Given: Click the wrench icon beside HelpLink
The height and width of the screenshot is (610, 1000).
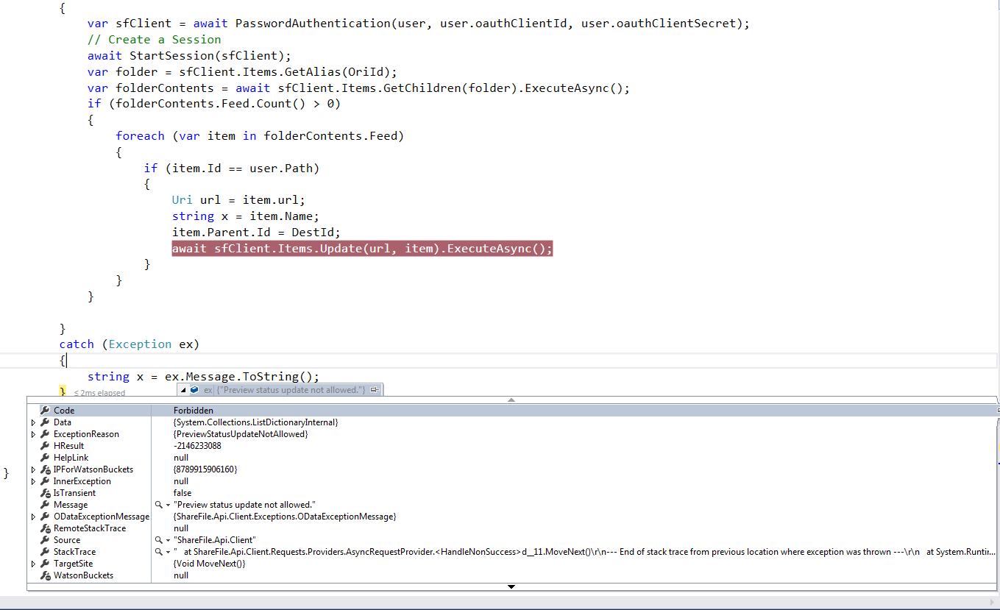Looking at the screenshot, I should point(45,458).
